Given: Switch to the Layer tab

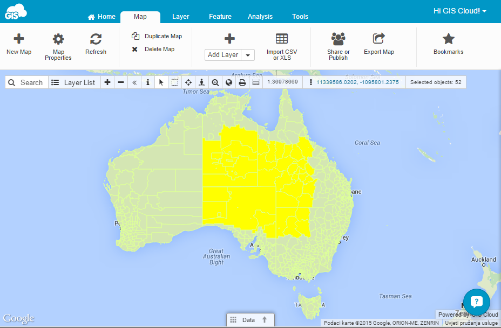Looking at the screenshot, I should (x=180, y=17).
